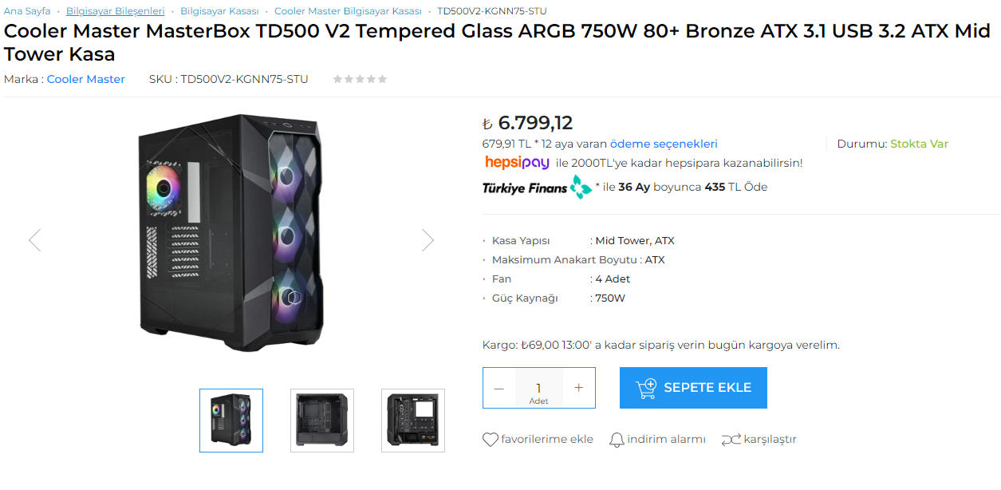This screenshot has height=490, width=1001.
Task: Go to Ana Sayfa breadcrumb
Action: (x=27, y=11)
